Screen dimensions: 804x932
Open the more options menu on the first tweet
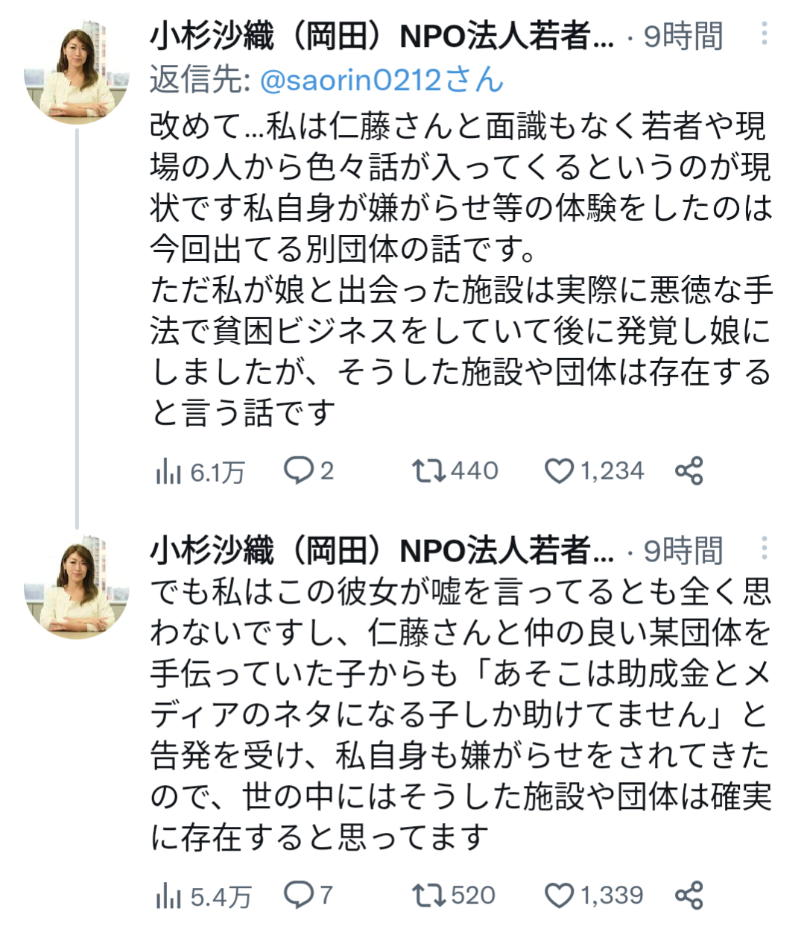pos(765,34)
